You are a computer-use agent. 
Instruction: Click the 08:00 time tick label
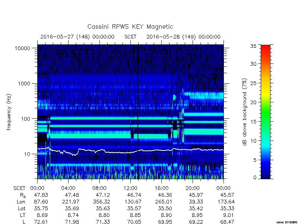point(99,188)
